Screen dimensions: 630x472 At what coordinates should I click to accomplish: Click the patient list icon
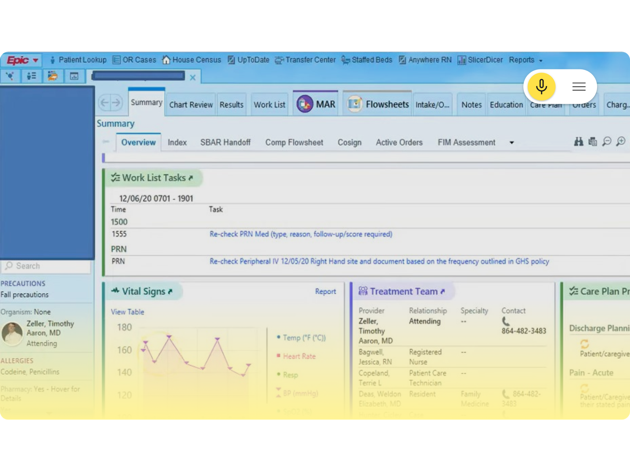coord(31,76)
